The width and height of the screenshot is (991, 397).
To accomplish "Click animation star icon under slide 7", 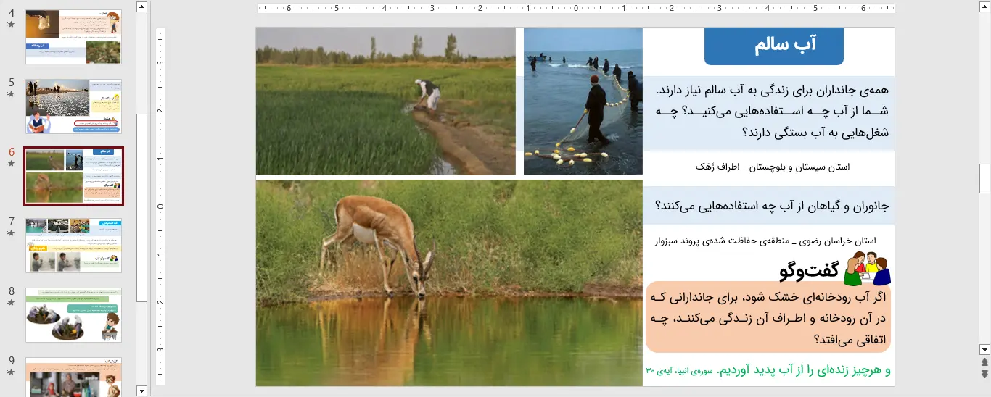I will (x=11, y=233).
